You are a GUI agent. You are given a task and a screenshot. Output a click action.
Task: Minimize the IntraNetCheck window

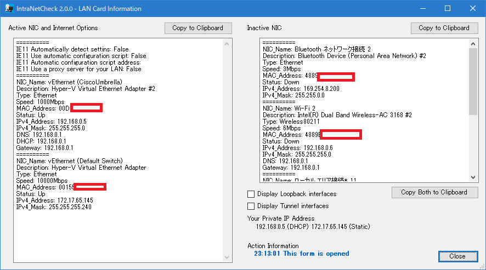tap(423, 8)
